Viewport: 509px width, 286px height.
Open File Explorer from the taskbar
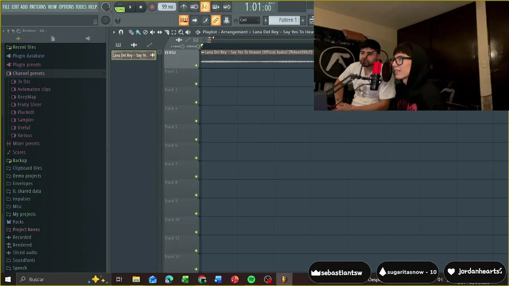click(136, 280)
